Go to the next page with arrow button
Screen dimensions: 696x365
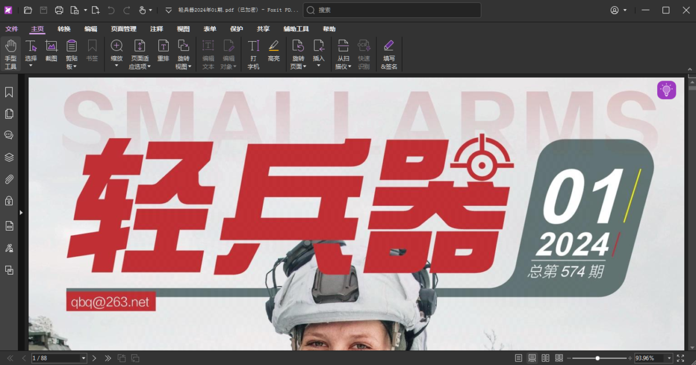94,358
